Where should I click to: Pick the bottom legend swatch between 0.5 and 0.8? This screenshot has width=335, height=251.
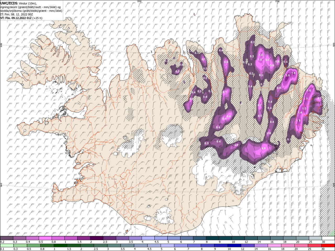33,246
